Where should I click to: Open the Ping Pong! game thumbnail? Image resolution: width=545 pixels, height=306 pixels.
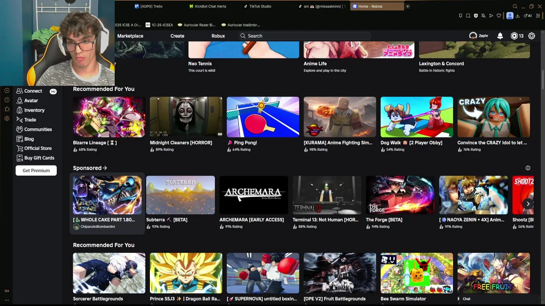point(263,117)
